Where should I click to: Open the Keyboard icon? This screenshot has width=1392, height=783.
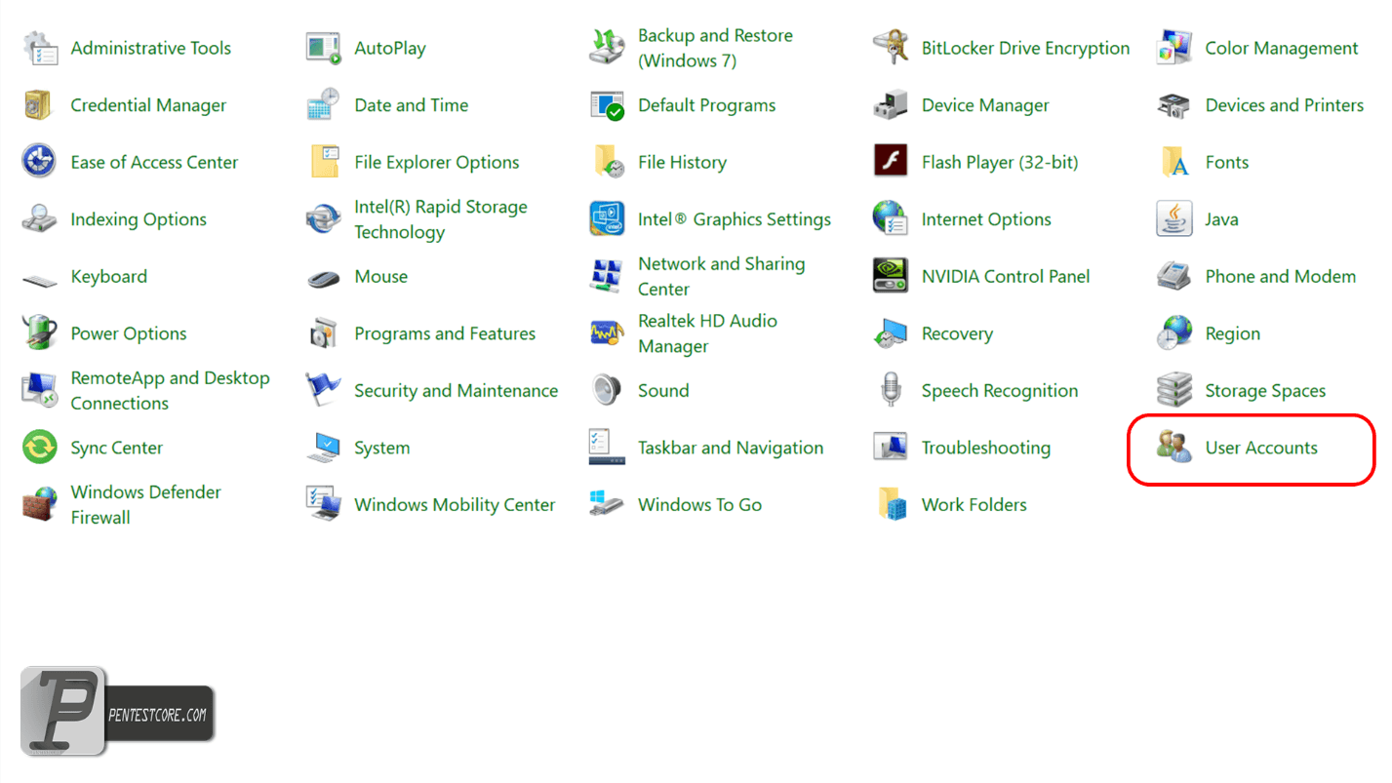tap(39, 281)
